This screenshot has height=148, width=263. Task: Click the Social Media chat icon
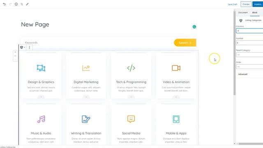(131, 119)
